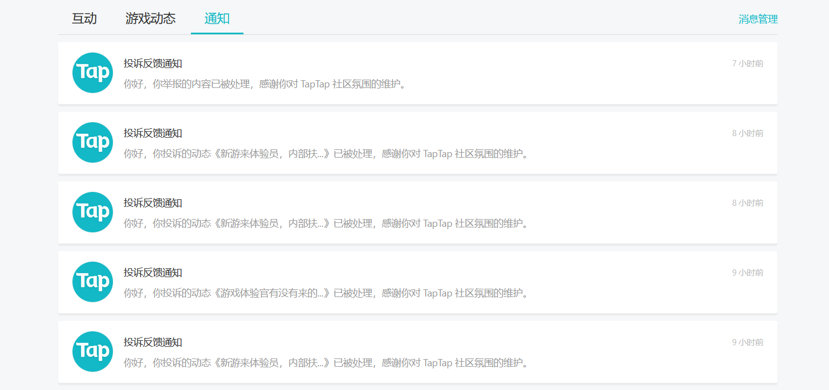Image resolution: width=829 pixels, height=390 pixels.
Task: Click 9 小时前 timestamp of 游戏体验官 notification
Action: 748,273
